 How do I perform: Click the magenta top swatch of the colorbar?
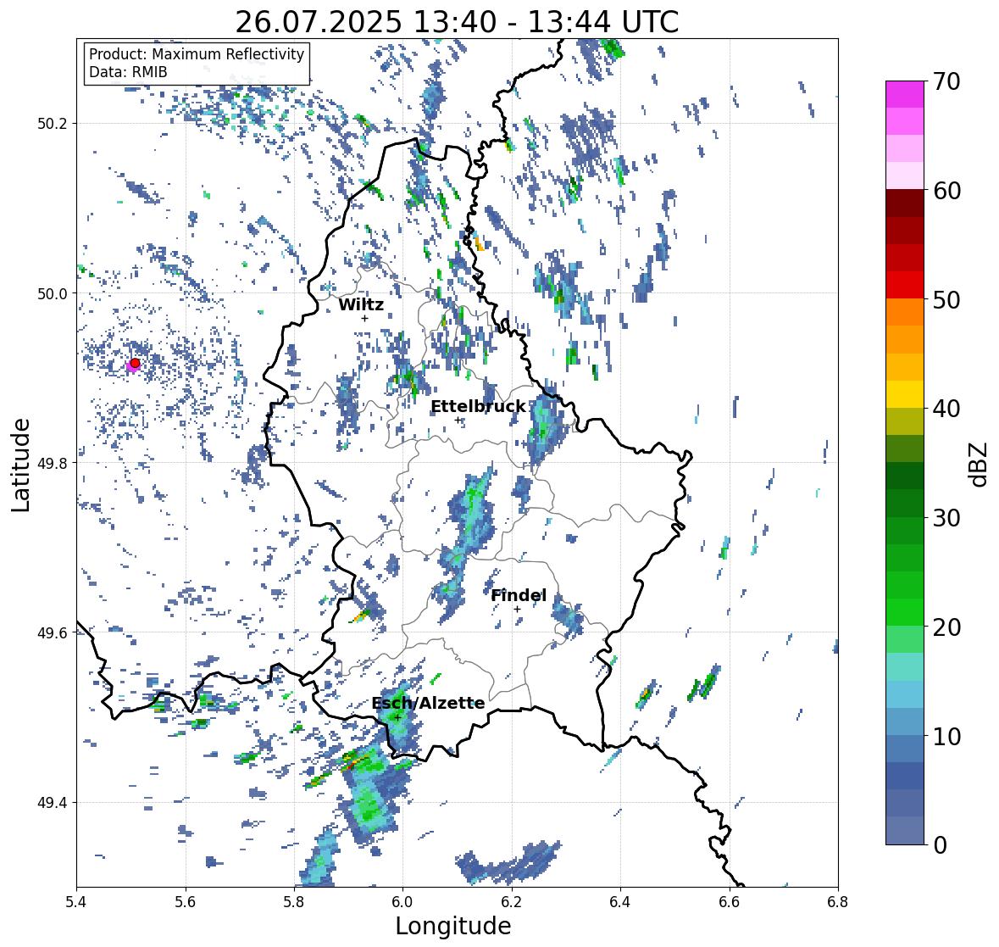[905, 94]
